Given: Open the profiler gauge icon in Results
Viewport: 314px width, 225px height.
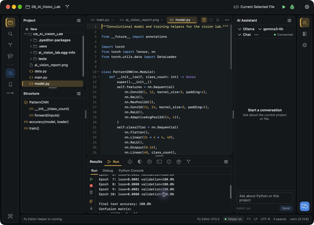Looking at the screenshot, I should [x=149, y=162].
